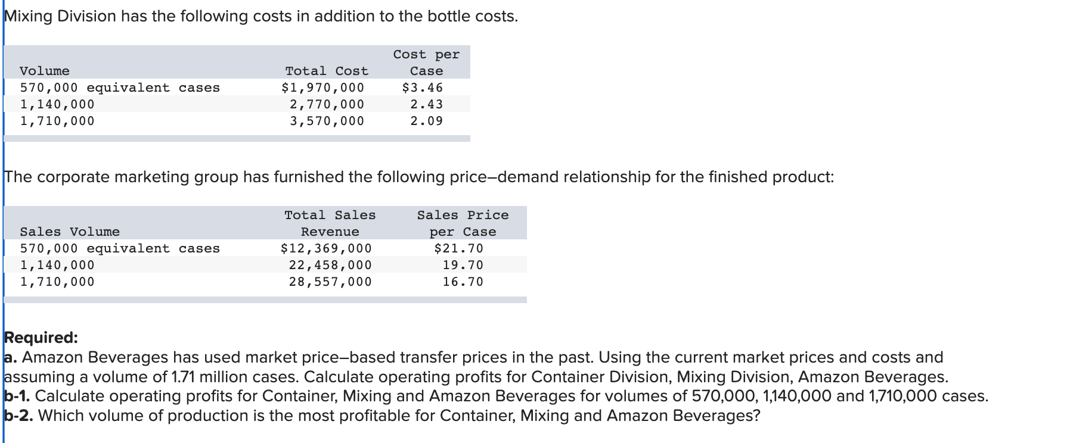Click the 2,770,000 total cost cell
The width and height of the screenshot is (1067, 443).
click(327, 104)
